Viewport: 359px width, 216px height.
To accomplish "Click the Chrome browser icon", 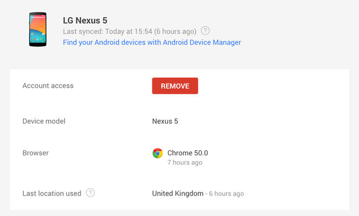I will [x=157, y=153].
